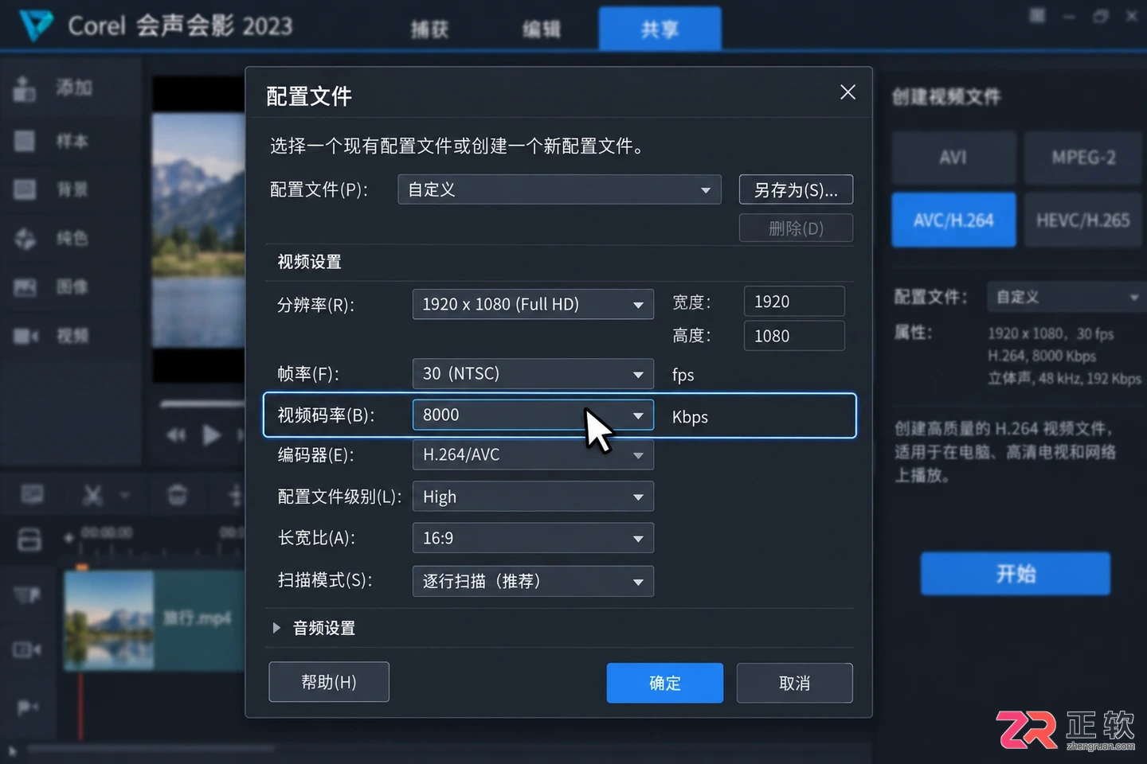The width and height of the screenshot is (1147, 764).
Task: Select the 添加 (Add) sidebar icon
Action: 25,88
